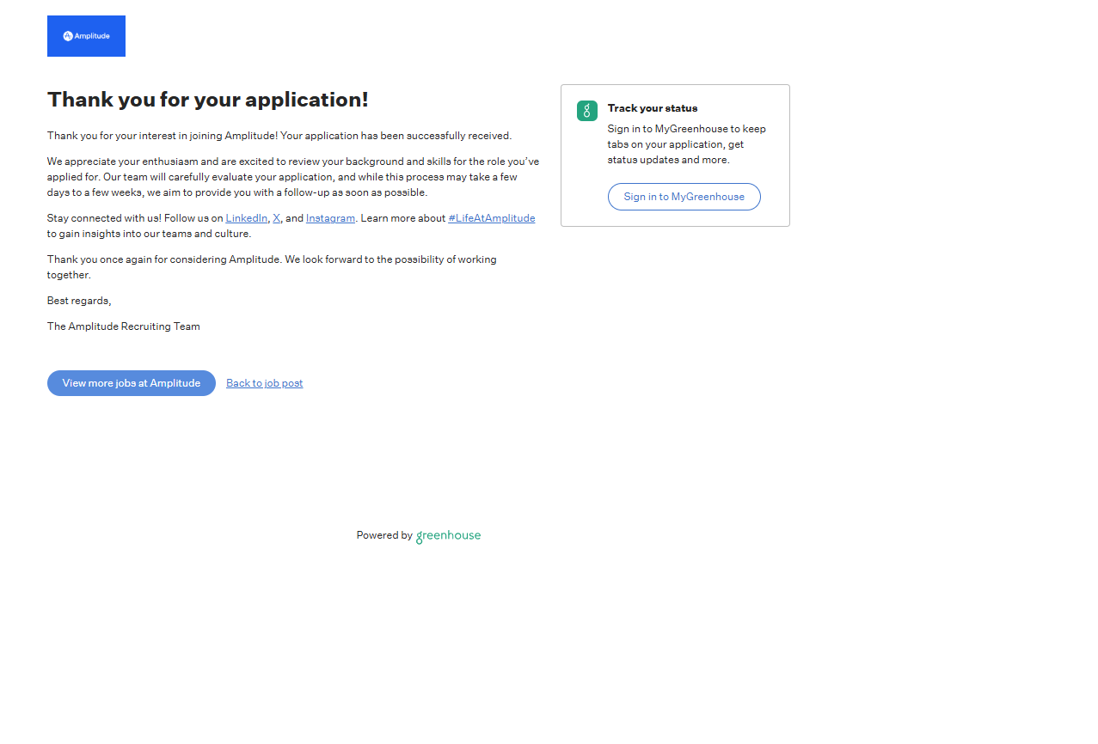The image size is (1098, 744).
Task: Select The Amplitude Recruiting Team signature
Action: pos(123,326)
